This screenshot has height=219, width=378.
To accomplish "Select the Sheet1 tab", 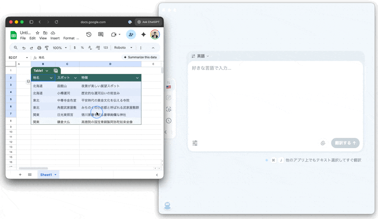I will tap(46, 174).
